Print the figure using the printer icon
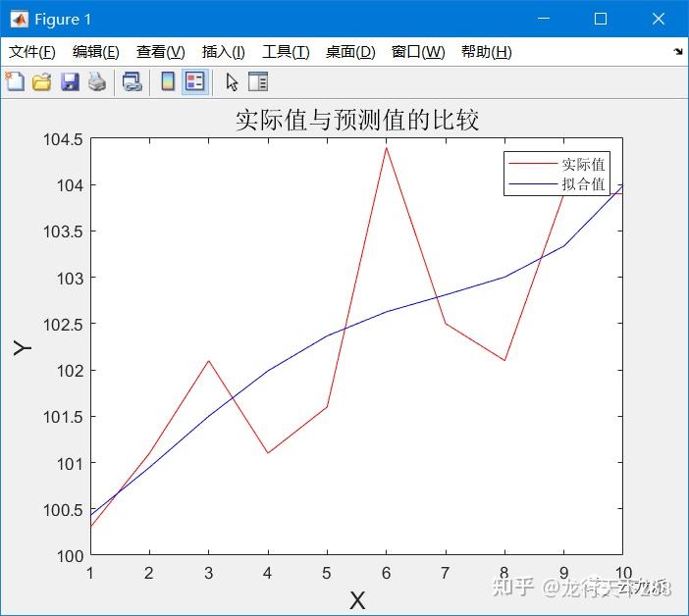689x616 pixels. click(97, 82)
